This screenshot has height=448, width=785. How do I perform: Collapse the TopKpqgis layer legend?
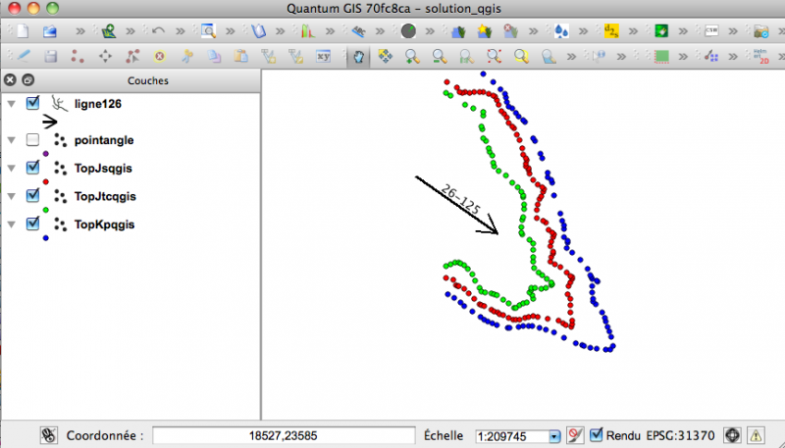tap(12, 224)
